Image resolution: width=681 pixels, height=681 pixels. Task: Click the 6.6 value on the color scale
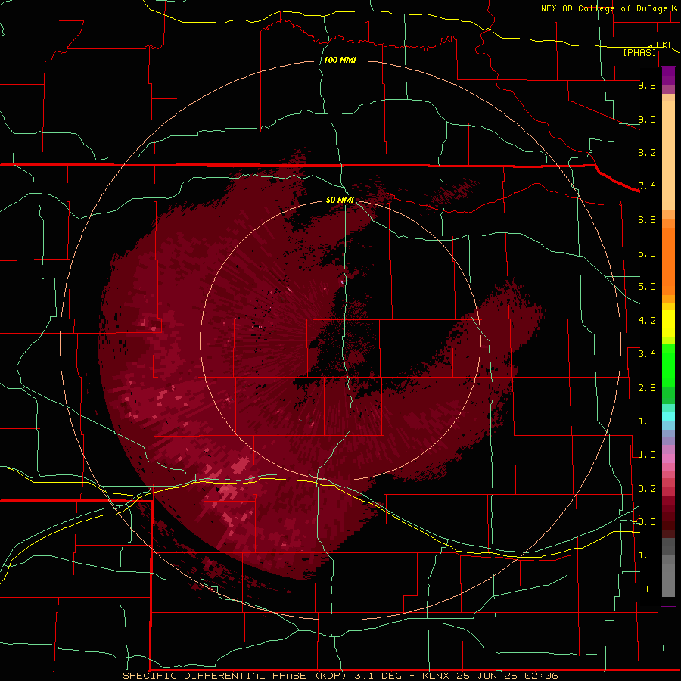click(647, 219)
